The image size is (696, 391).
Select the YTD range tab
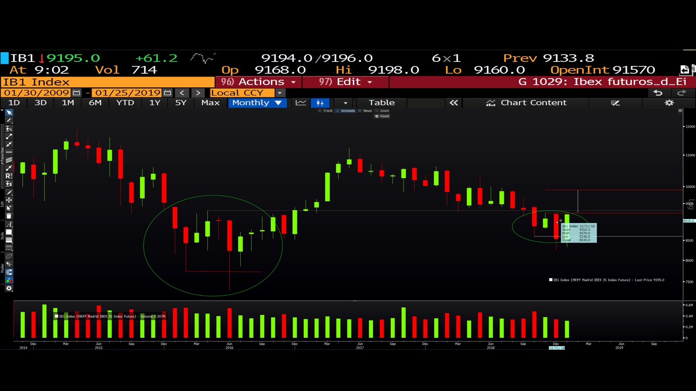tap(125, 103)
